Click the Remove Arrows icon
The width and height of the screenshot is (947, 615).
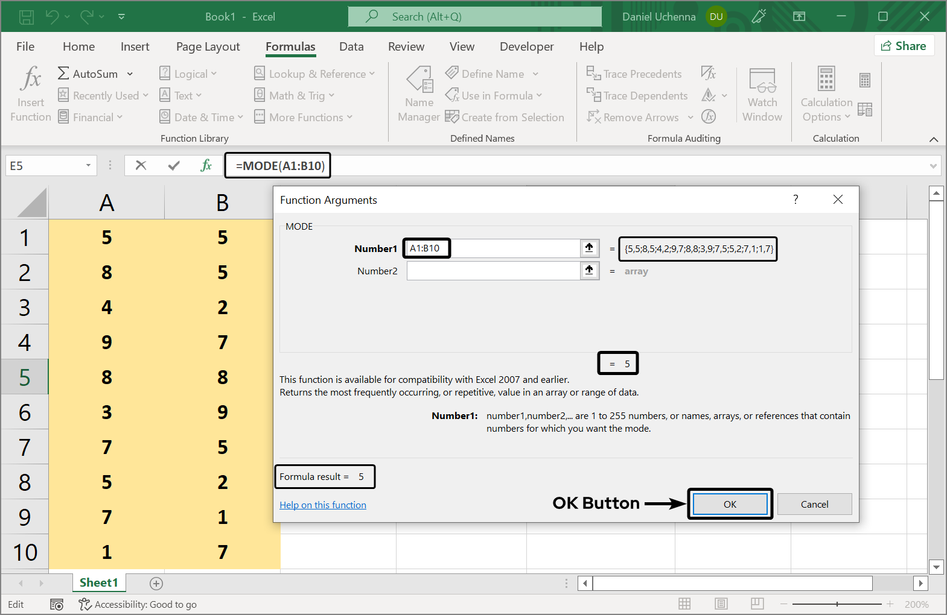(593, 117)
